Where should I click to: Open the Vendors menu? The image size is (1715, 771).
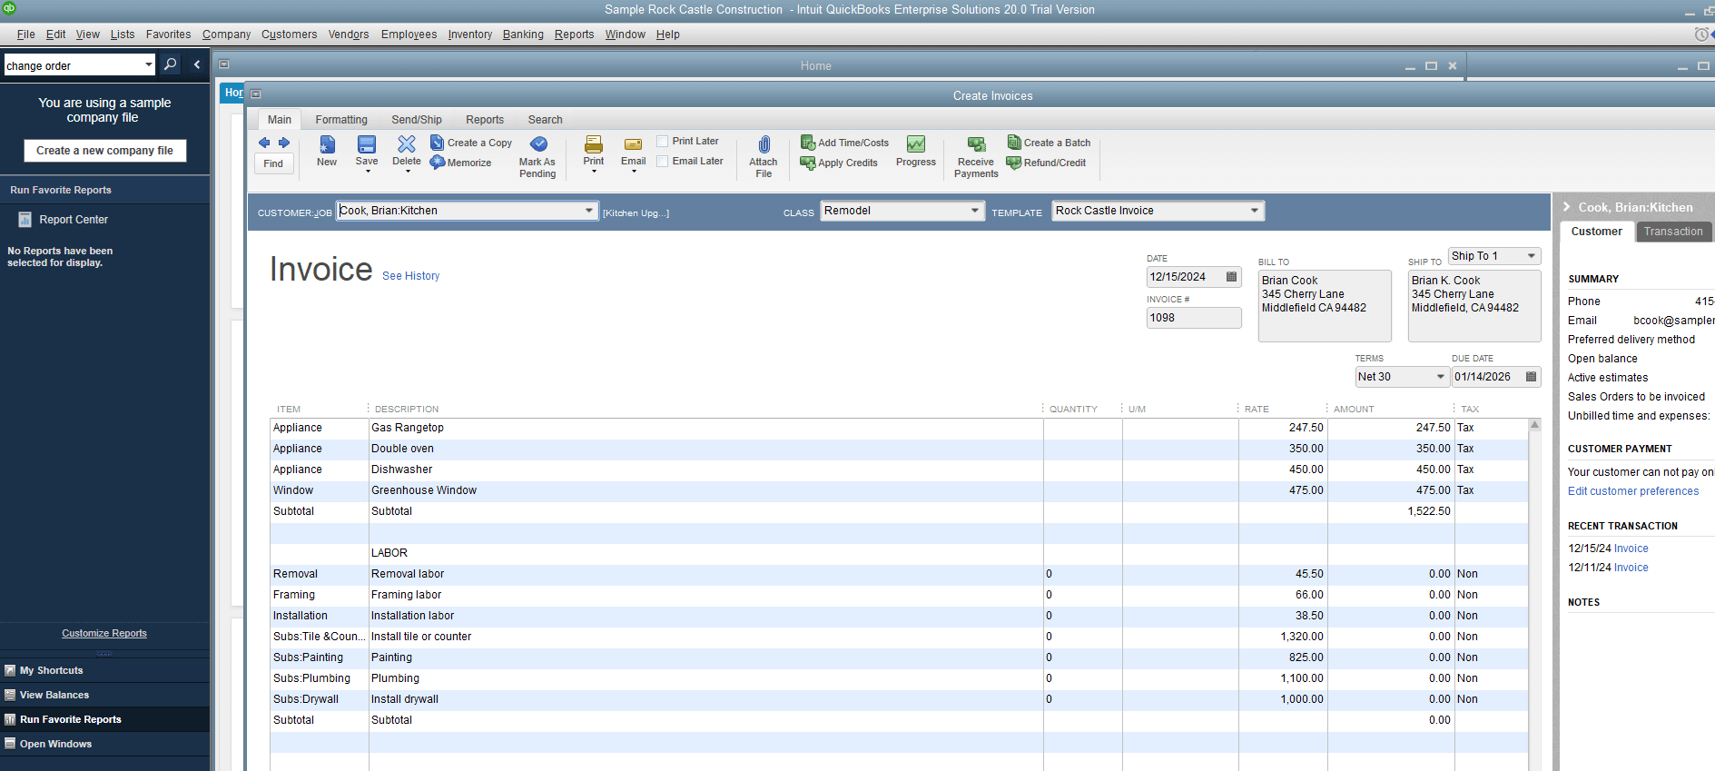pyautogui.click(x=349, y=35)
